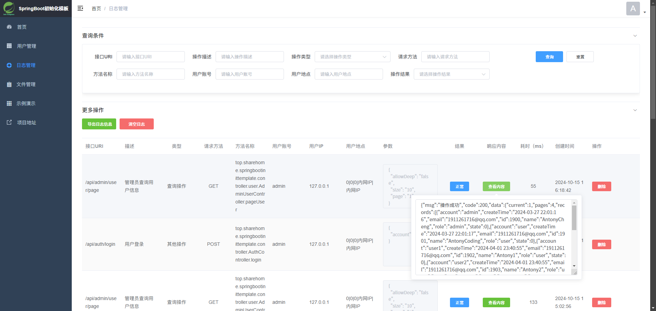Click the red 清空日志 button

point(137,124)
